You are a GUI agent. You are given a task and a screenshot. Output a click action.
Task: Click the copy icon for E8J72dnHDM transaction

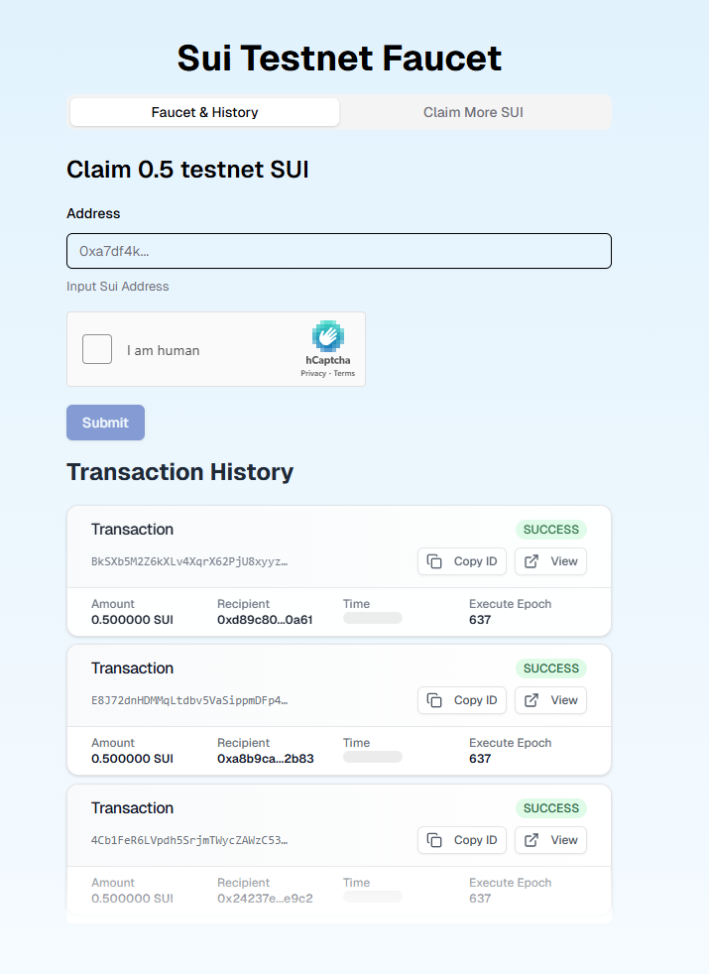coord(434,700)
